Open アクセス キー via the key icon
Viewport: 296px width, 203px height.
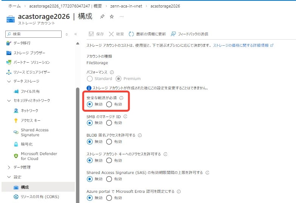pos(16,120)
